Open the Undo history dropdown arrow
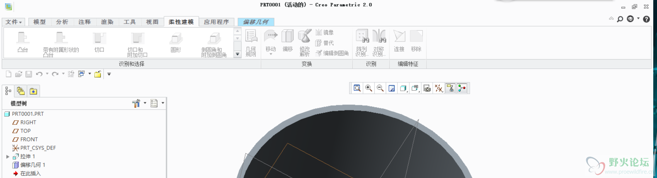Image resolution: width=657 pixels, height=178 pixels. 47,74
